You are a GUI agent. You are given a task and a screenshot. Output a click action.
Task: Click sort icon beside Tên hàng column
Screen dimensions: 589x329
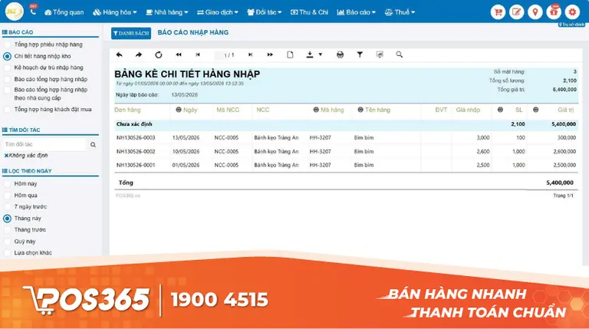(x=360, y=110)
